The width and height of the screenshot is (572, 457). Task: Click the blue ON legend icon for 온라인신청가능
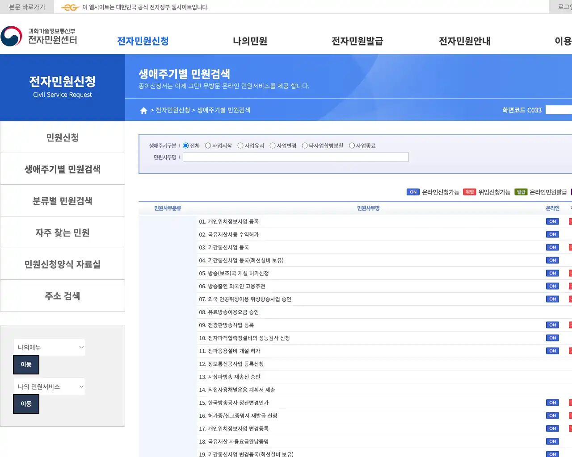pos(413,192)
